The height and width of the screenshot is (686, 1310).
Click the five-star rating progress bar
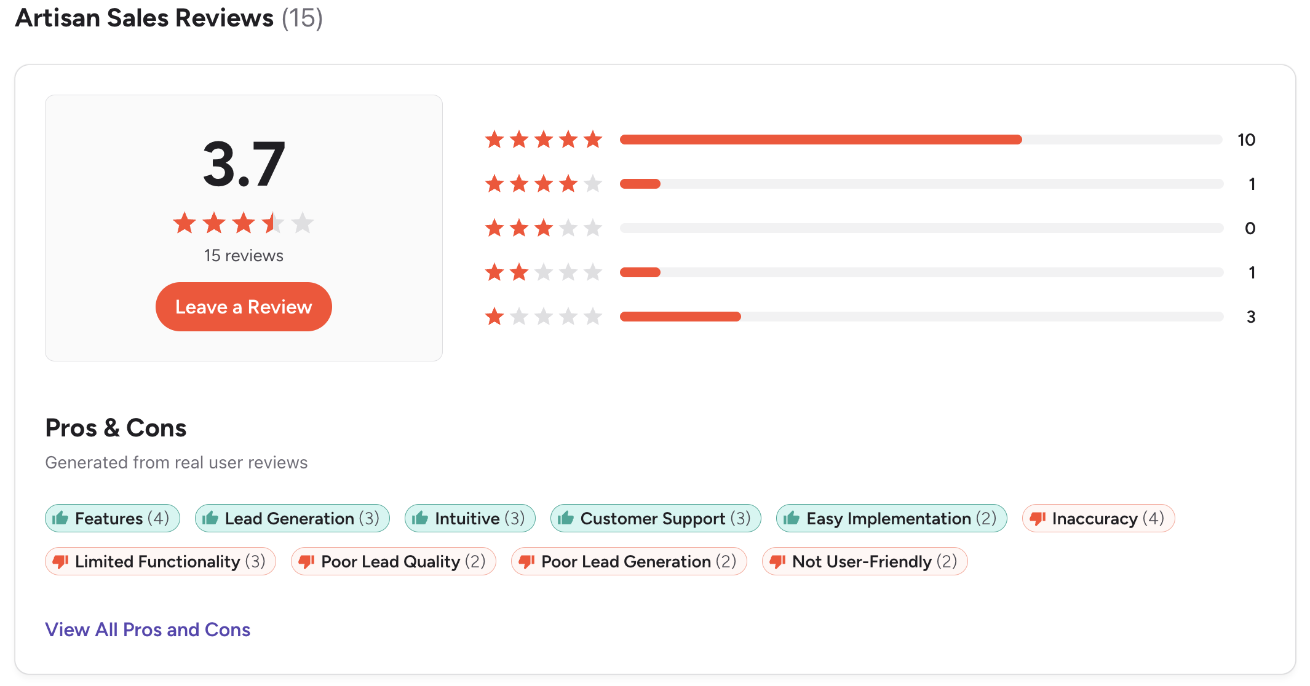[921, 140]
